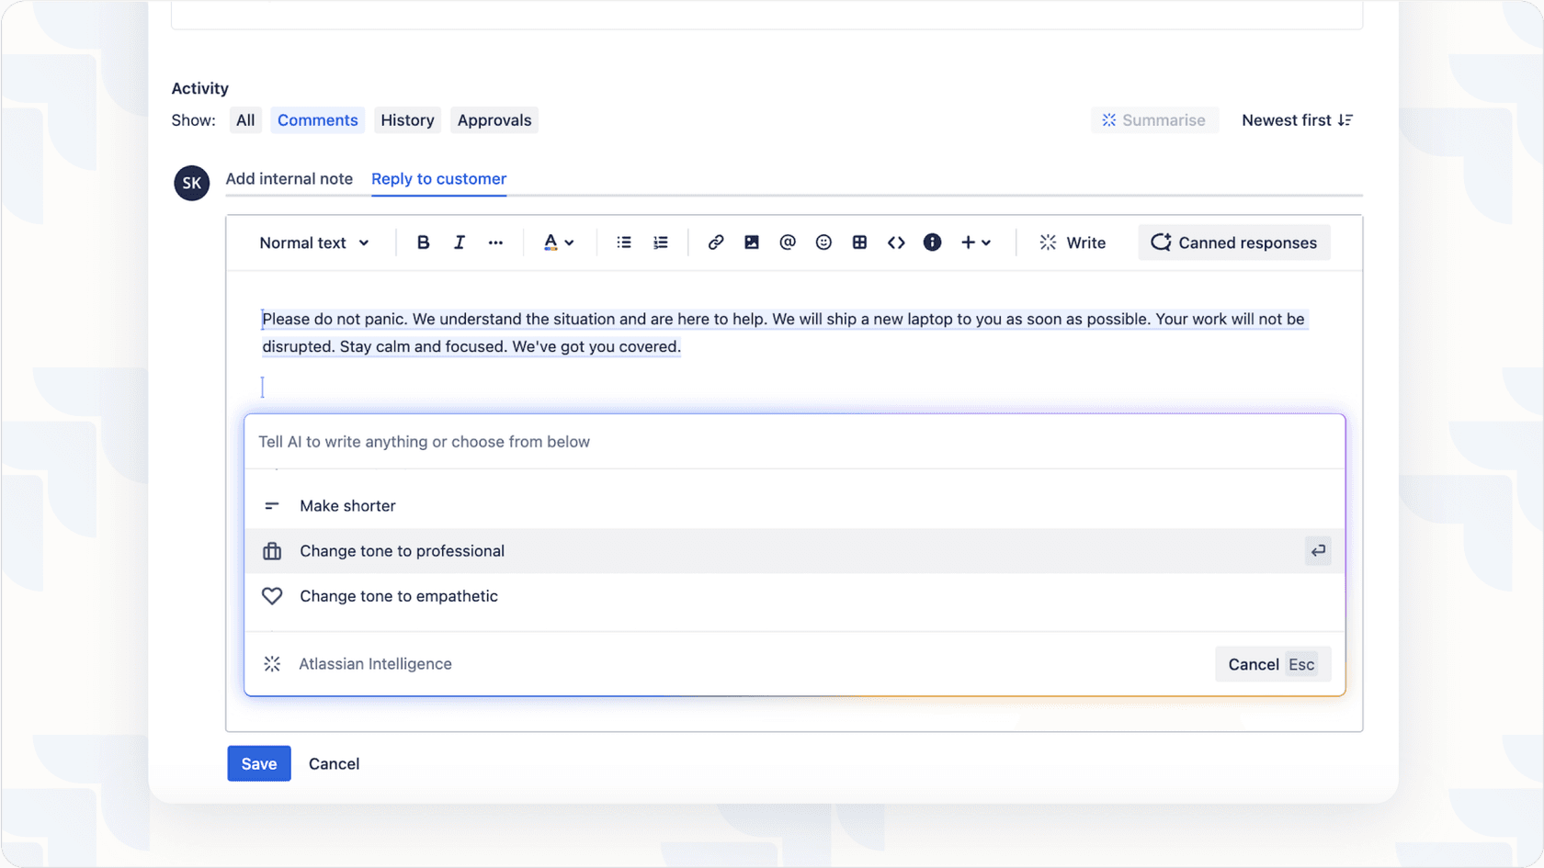Filter activity to show Approvals
The width and height of the screenshot is (1544, 868).
494,119
